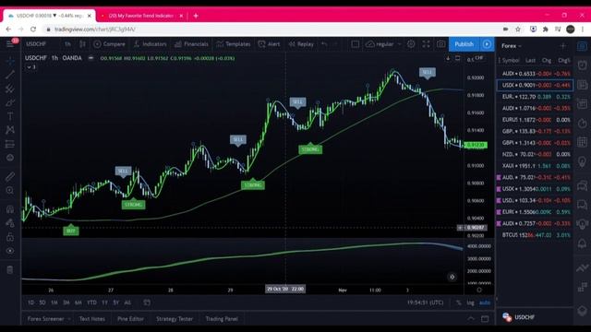
Task: Open the candlestick chart style selector
Action: click(x=82, y=44)
